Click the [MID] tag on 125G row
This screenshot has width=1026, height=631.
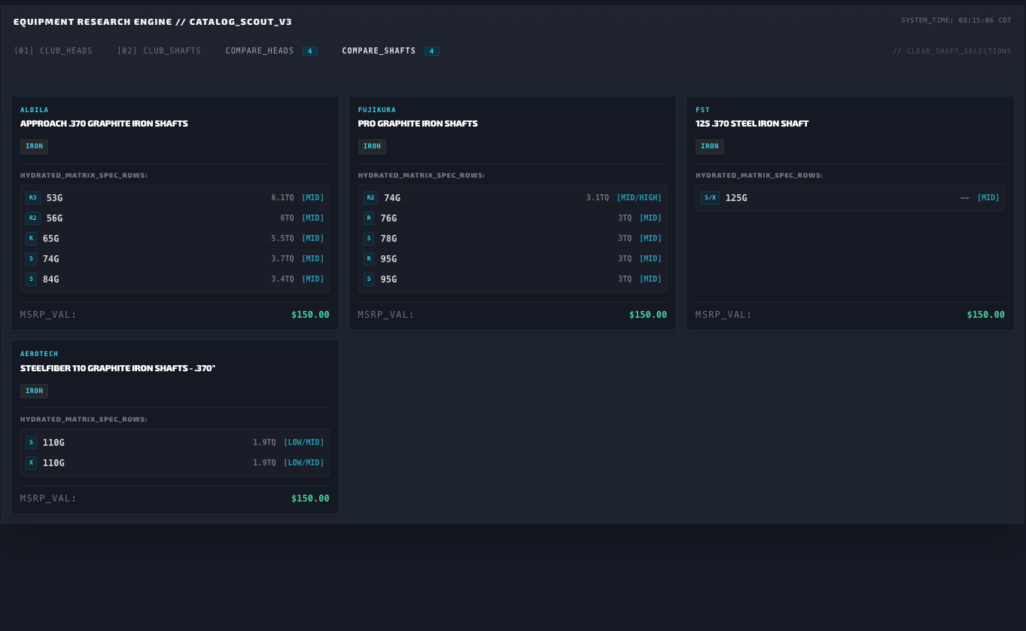pos(988,198)
